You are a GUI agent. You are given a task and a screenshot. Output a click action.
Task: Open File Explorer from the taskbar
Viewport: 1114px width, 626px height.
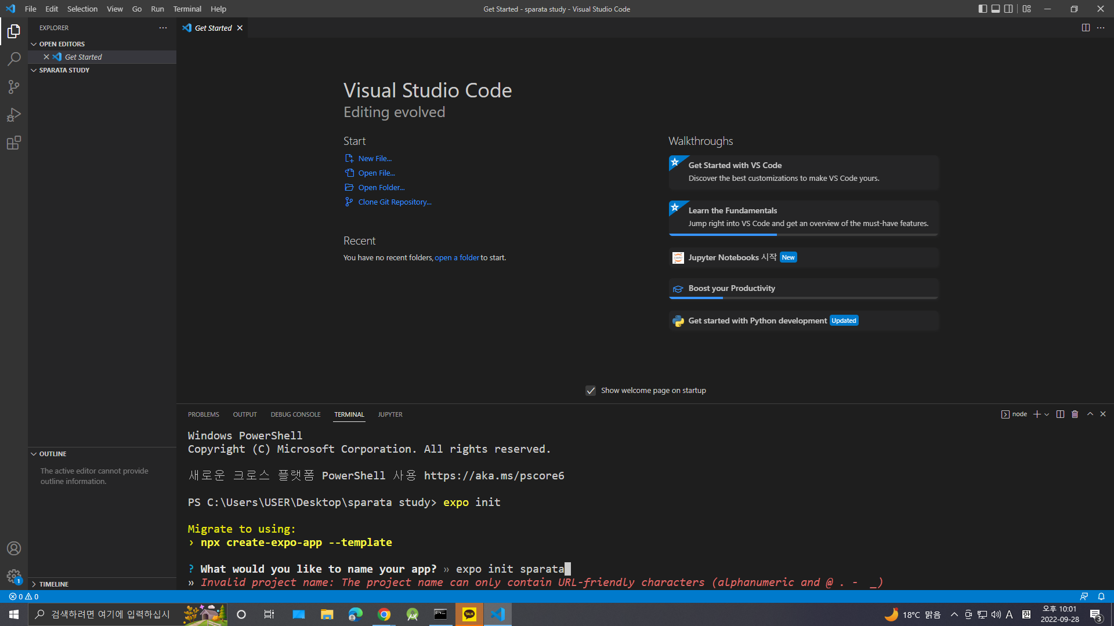click(x=327, y=614)
